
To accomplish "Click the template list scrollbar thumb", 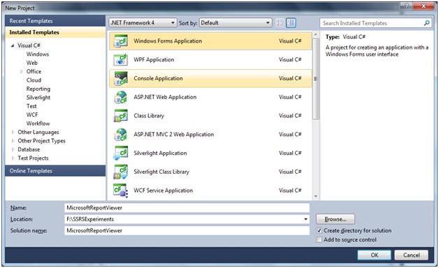I will (316, 79).
